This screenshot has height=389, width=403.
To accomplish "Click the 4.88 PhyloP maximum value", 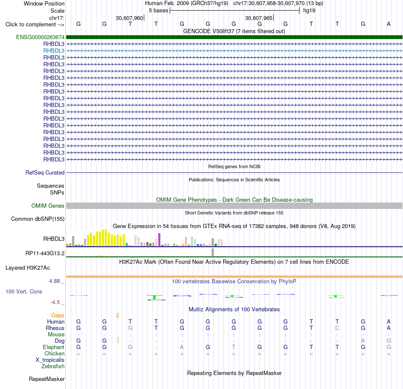I will (x=54, y=281).
